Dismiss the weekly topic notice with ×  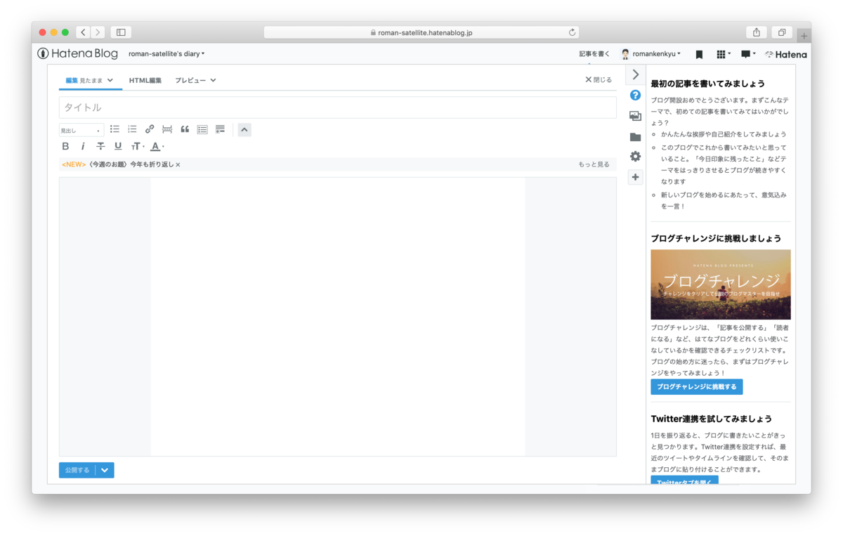point(178,164)
